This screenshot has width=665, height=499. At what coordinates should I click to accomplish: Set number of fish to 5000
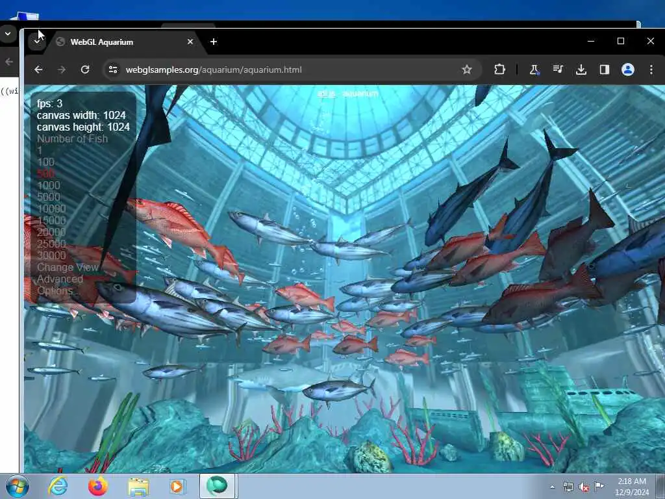point(48,197)
